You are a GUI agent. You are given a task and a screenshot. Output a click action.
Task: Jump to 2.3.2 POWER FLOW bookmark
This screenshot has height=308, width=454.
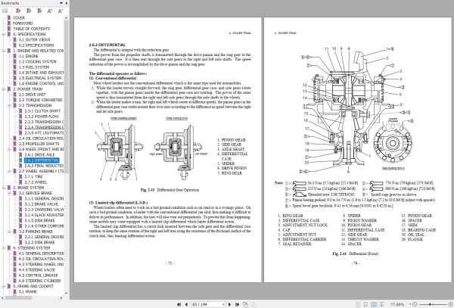[x=42, y=117]
